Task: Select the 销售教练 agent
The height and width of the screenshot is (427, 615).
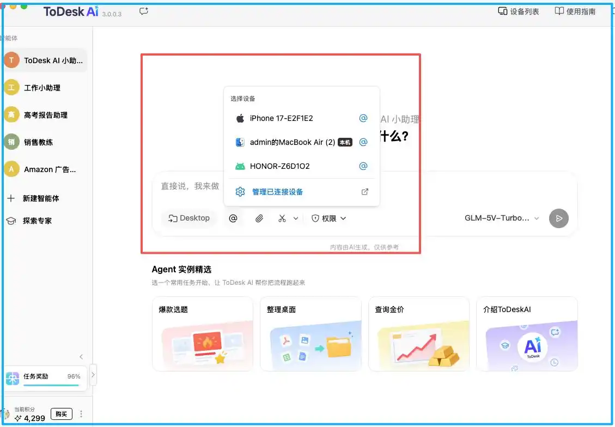Action: pyautogui.click(x=45, y=142)
